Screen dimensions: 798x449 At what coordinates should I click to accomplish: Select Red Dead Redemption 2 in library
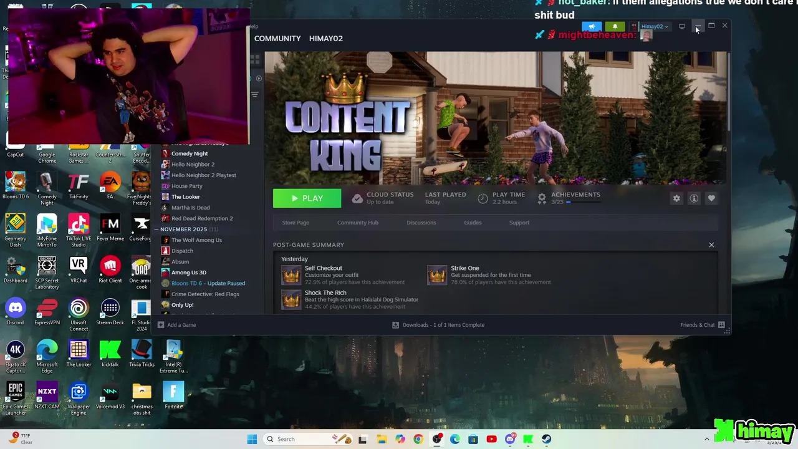tap(202, 218)
